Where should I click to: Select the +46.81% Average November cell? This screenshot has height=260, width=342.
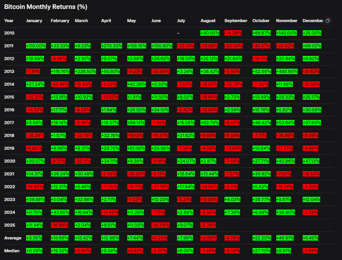(x=285, y=238)
